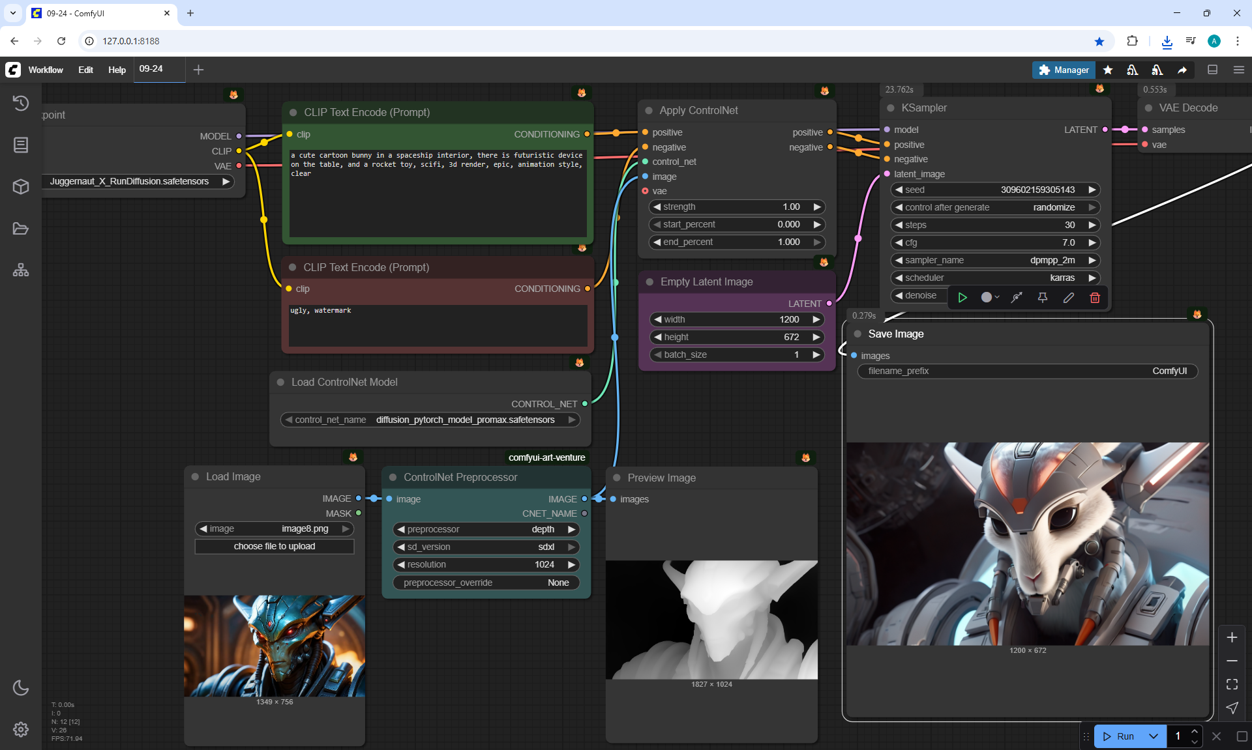
Task: Open the node color picker dropdown
Action: coord(991,298)
